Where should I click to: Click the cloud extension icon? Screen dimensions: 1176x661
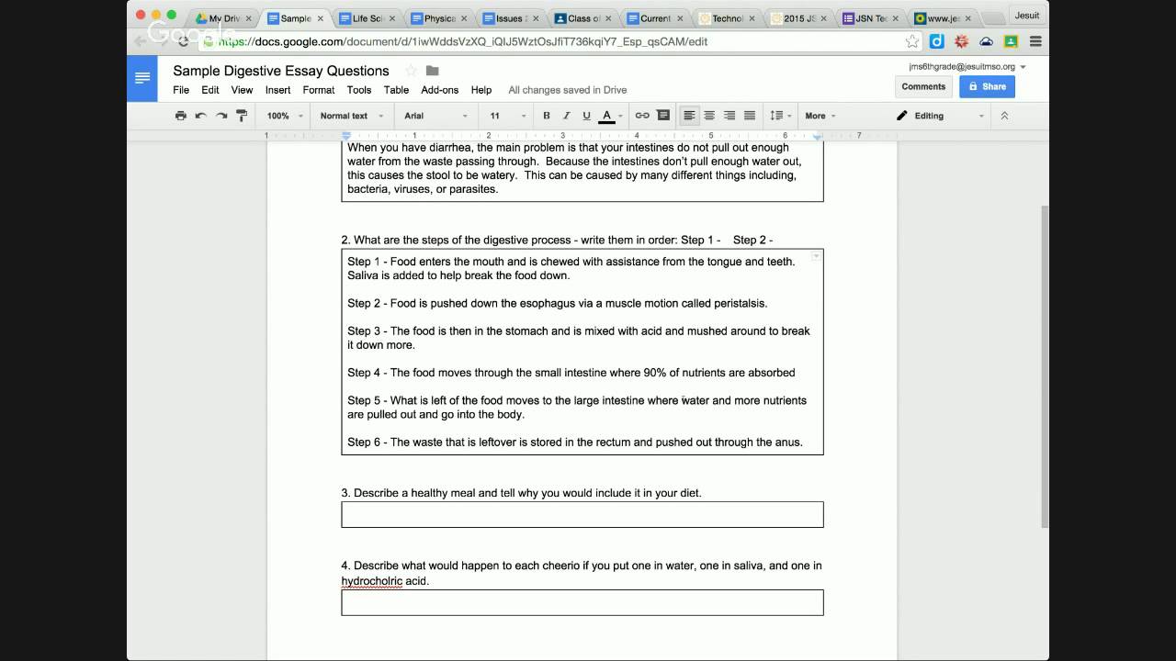(987, 41)
